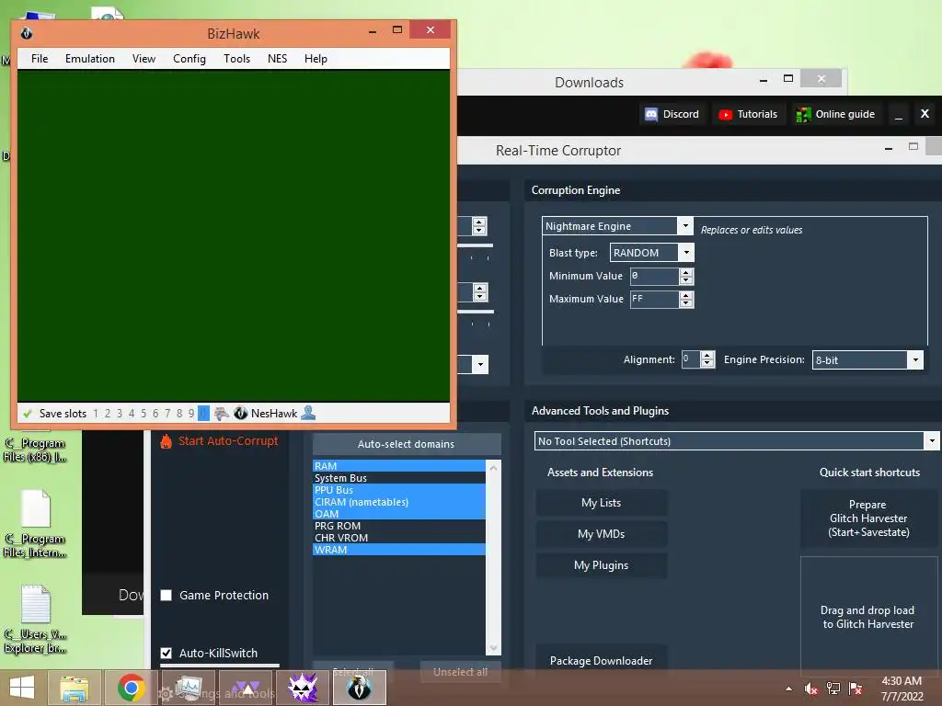Open the Blast type RANDOM dropdown
The height and width of the screenshot is (706, 942).
pos(686,252)
